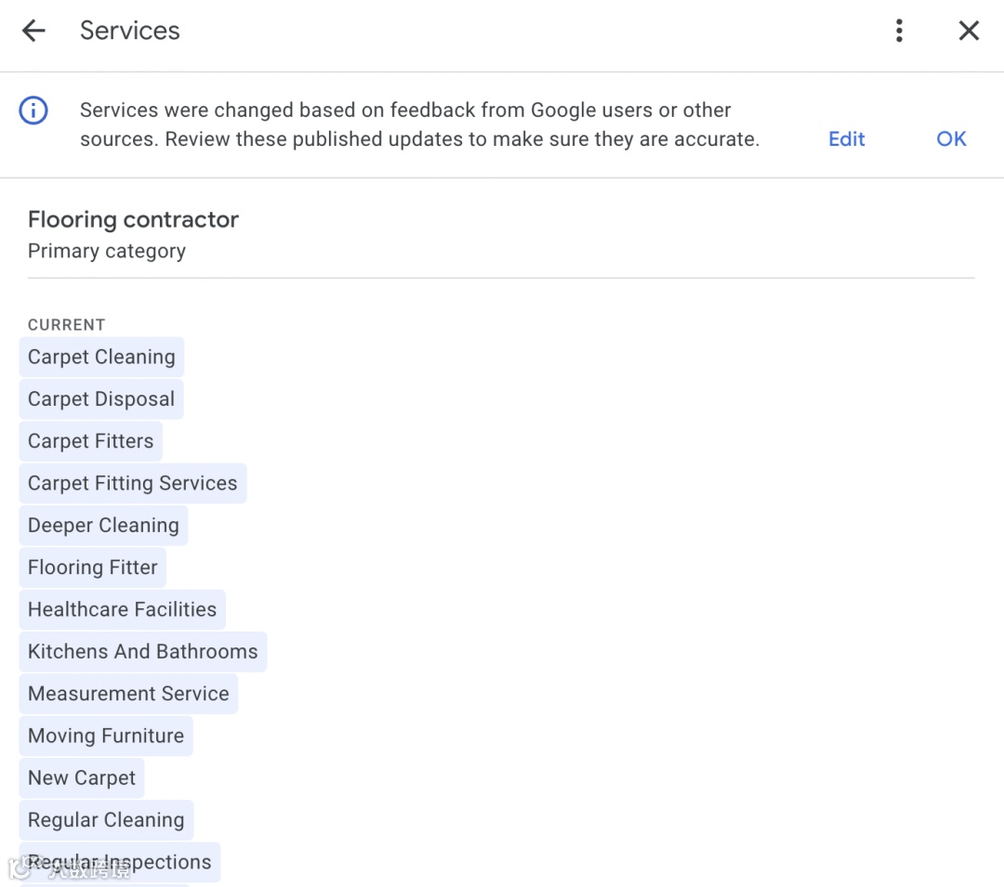Image resolution: width=1004 pixels, height=887 pixels.
Task: Click the Flooring contractor primary category heading
Action: pos(133,220)
